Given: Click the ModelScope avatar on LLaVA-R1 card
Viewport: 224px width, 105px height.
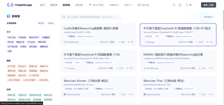Looking at the screenshot, I should (65, 42).
